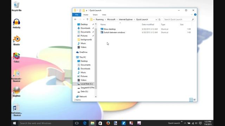Open the File menu tab
This screenshot has height=126, width=225.
point(77,15)
